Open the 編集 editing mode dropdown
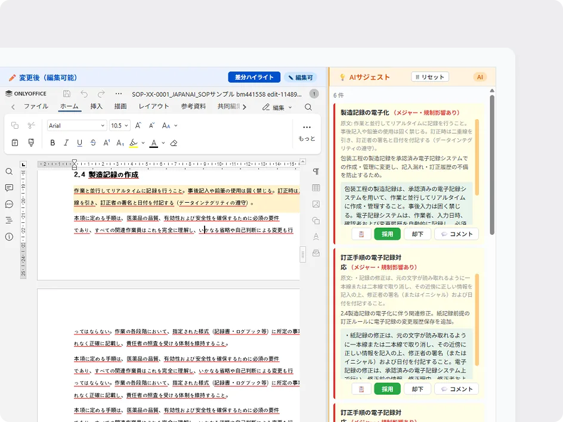 pos(277,107)
